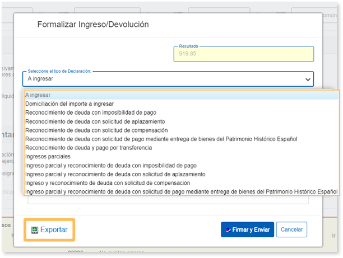
Task: Choose 'Ingreso parcial' with imposibilidad de pago
Action: click(111, 165)
